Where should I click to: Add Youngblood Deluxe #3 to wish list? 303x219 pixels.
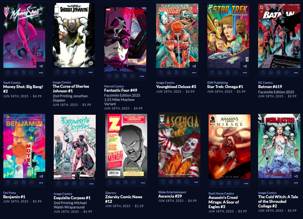[185, 73]
